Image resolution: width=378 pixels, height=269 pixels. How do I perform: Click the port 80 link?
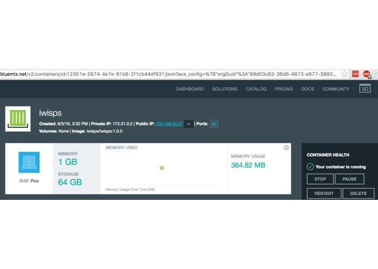(x=214, y=124)
